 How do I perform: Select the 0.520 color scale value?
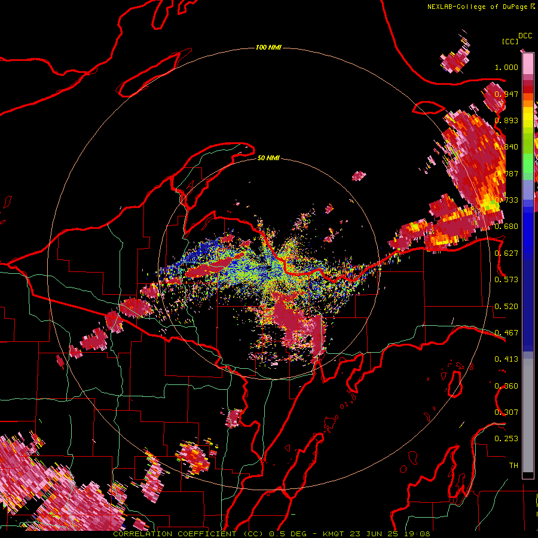[x=506, y=307]
